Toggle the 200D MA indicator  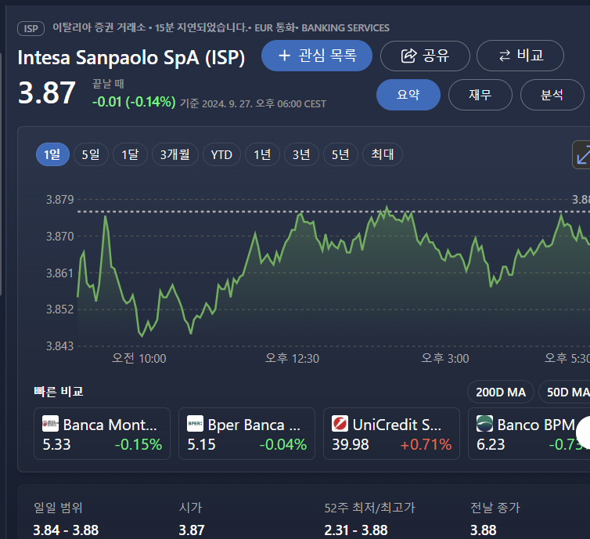coord(501,392)
